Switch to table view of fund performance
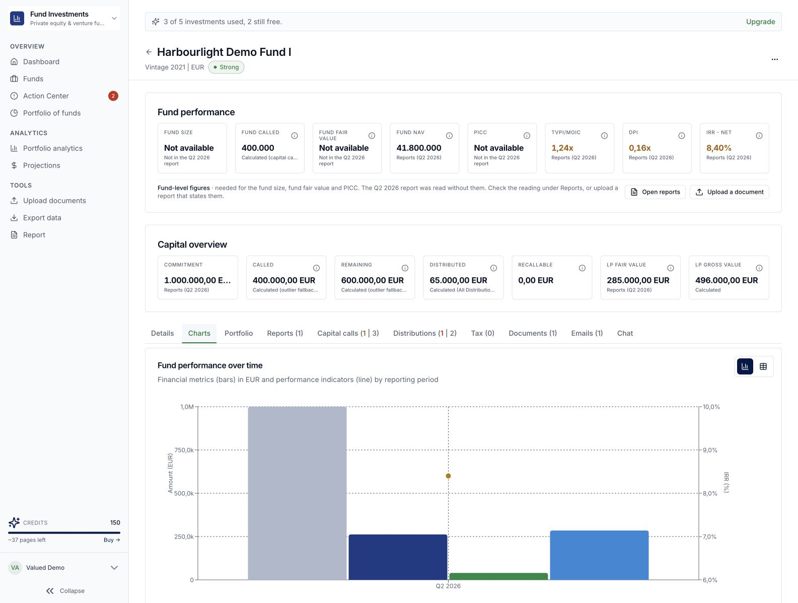Image resolution: width=798 pixels, height=603 pixels. click(x=763, y=366)
